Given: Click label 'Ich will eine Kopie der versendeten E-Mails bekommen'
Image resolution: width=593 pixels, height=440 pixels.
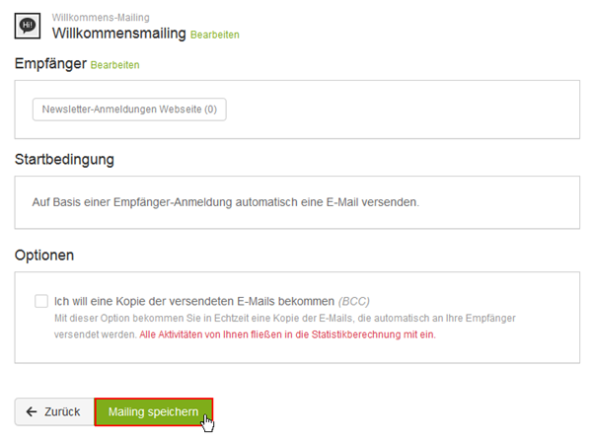Looking at the screenshot, I should point(194,301).
